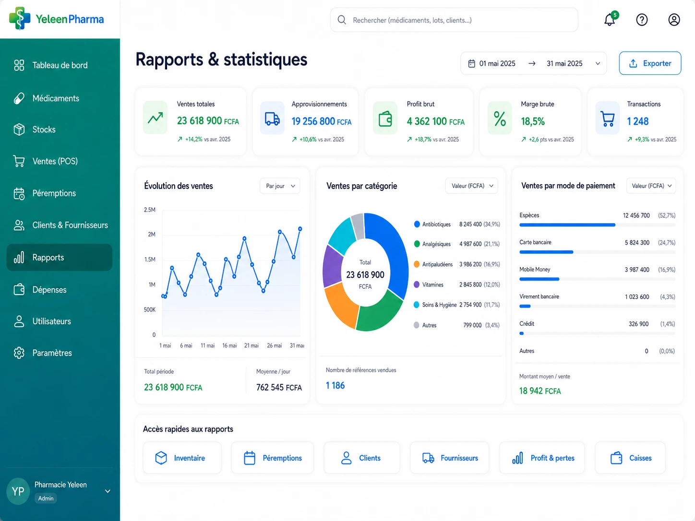695x521 pixels.
Task: Click the Admin role badge
Action: tap(46, 498)
